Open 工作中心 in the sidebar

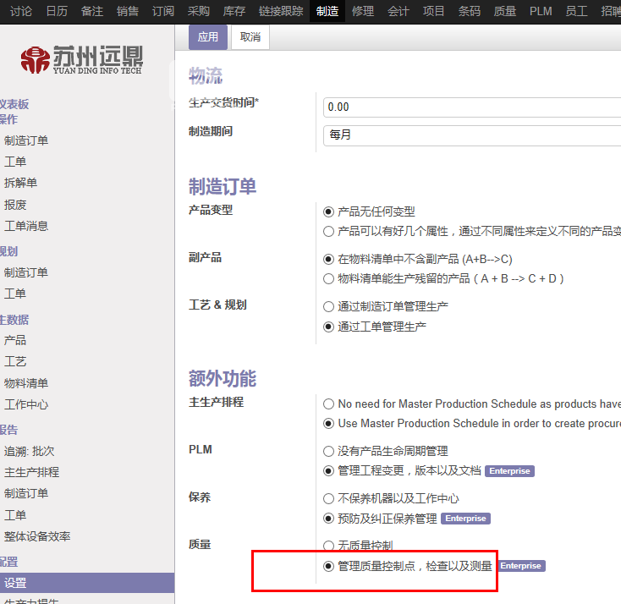(x=26, y=404)
